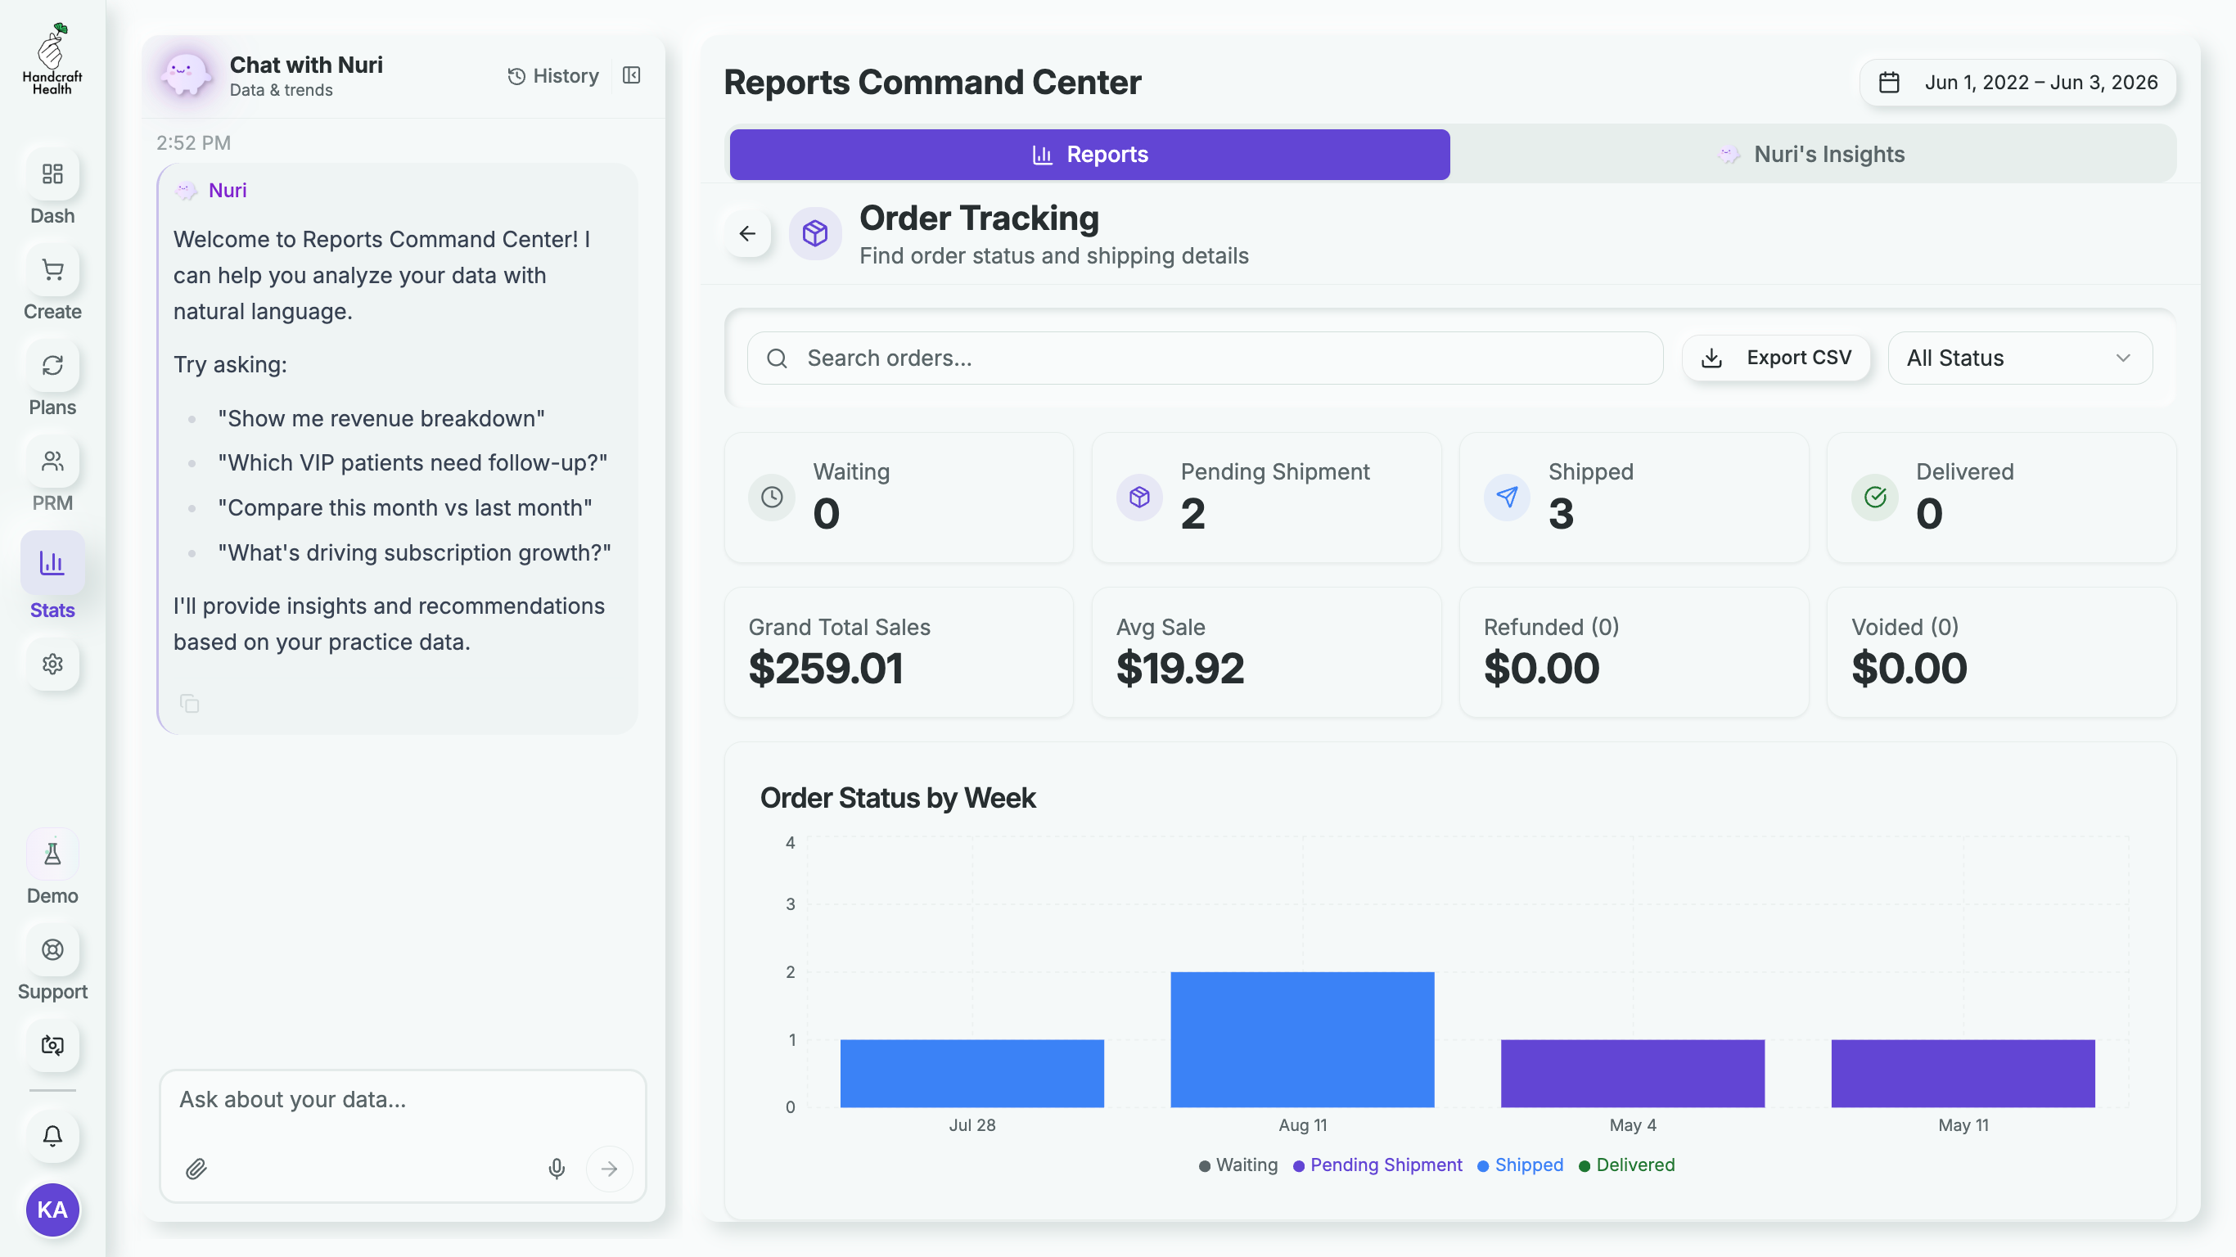Click the paperclip attach icon

(196, 1169)
